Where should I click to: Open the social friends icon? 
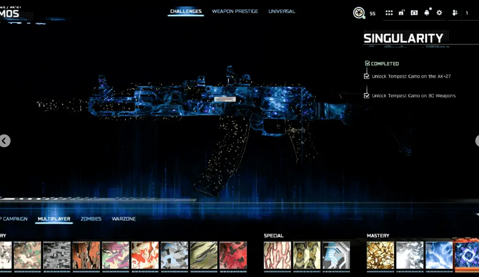pos(455,13)
